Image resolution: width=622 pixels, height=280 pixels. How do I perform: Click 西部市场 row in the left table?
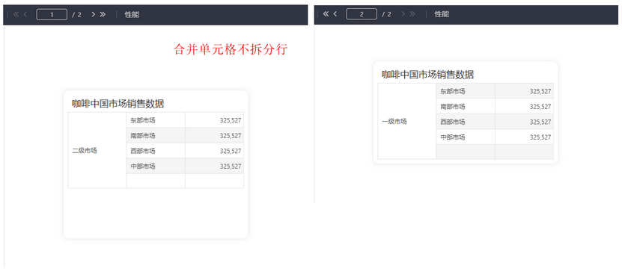pyautogui.click(x=185, y=151)
